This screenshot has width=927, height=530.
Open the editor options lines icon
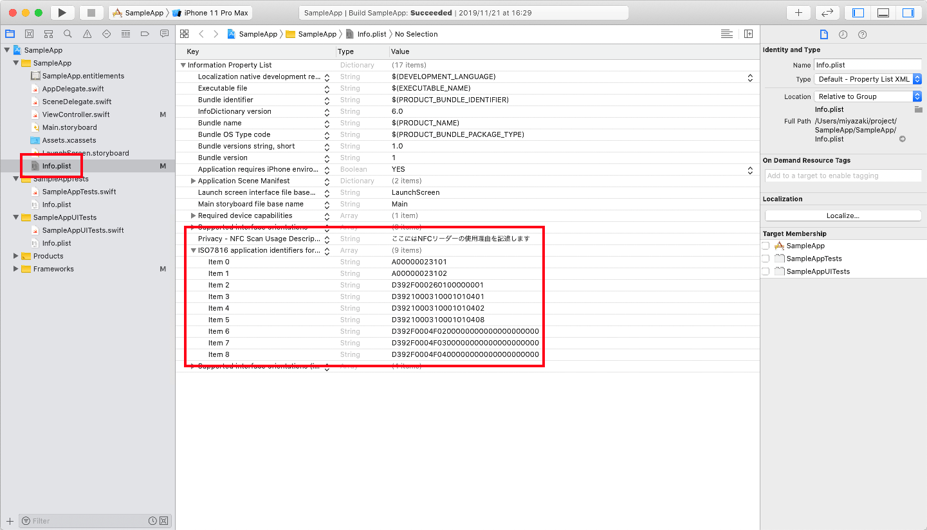727,34
